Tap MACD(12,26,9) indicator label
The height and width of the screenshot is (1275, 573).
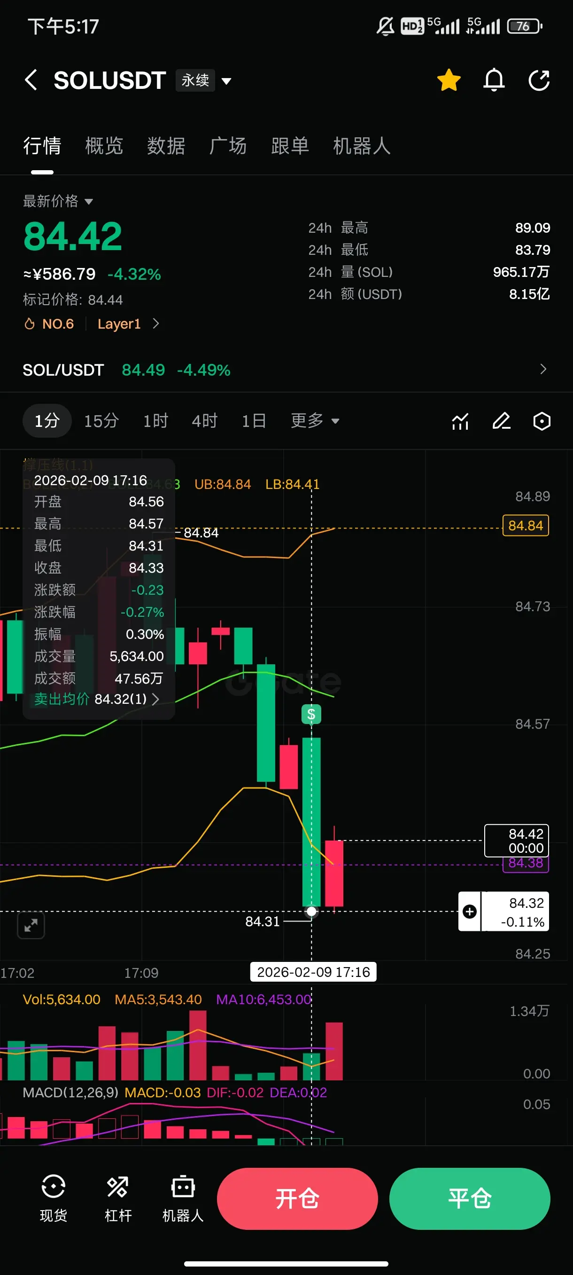70,1093
